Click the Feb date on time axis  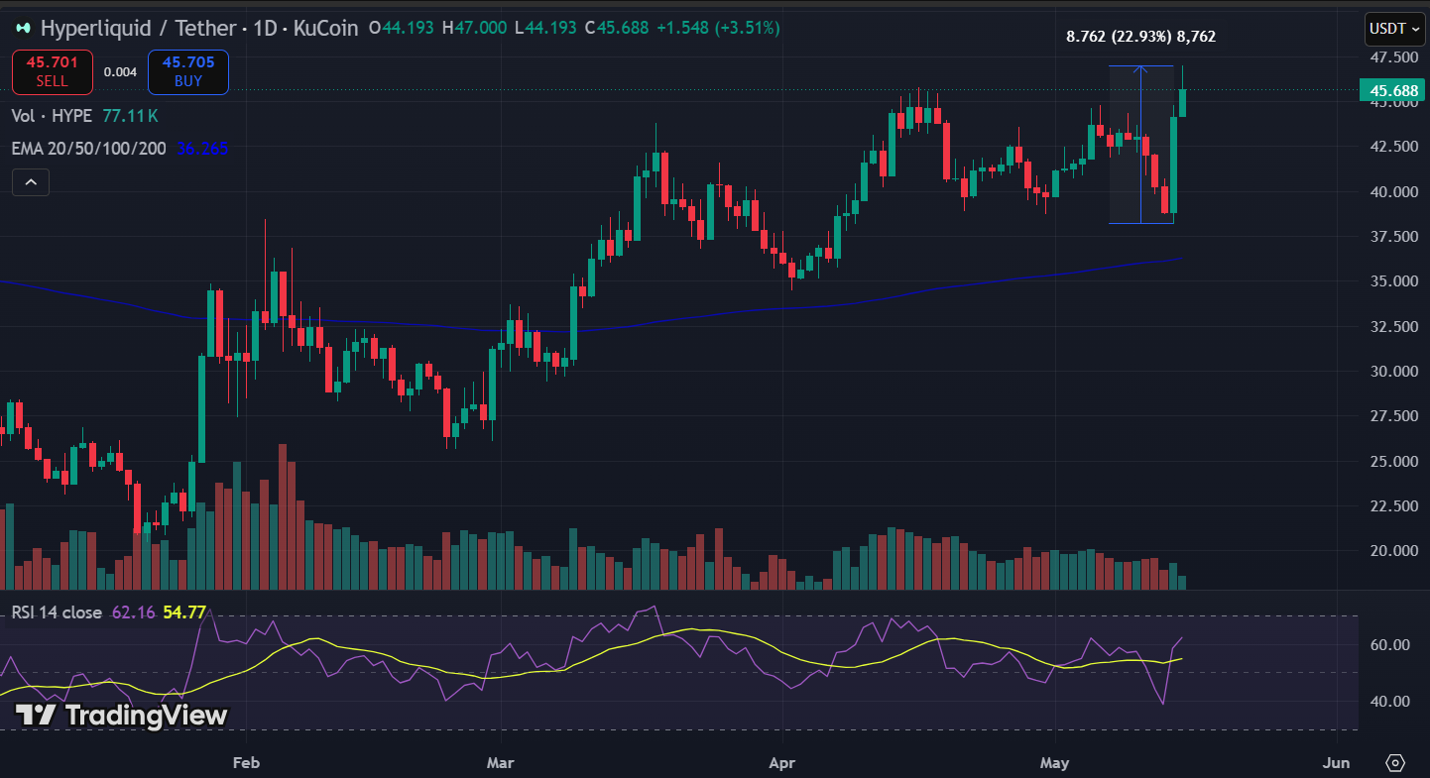(246, 763)
